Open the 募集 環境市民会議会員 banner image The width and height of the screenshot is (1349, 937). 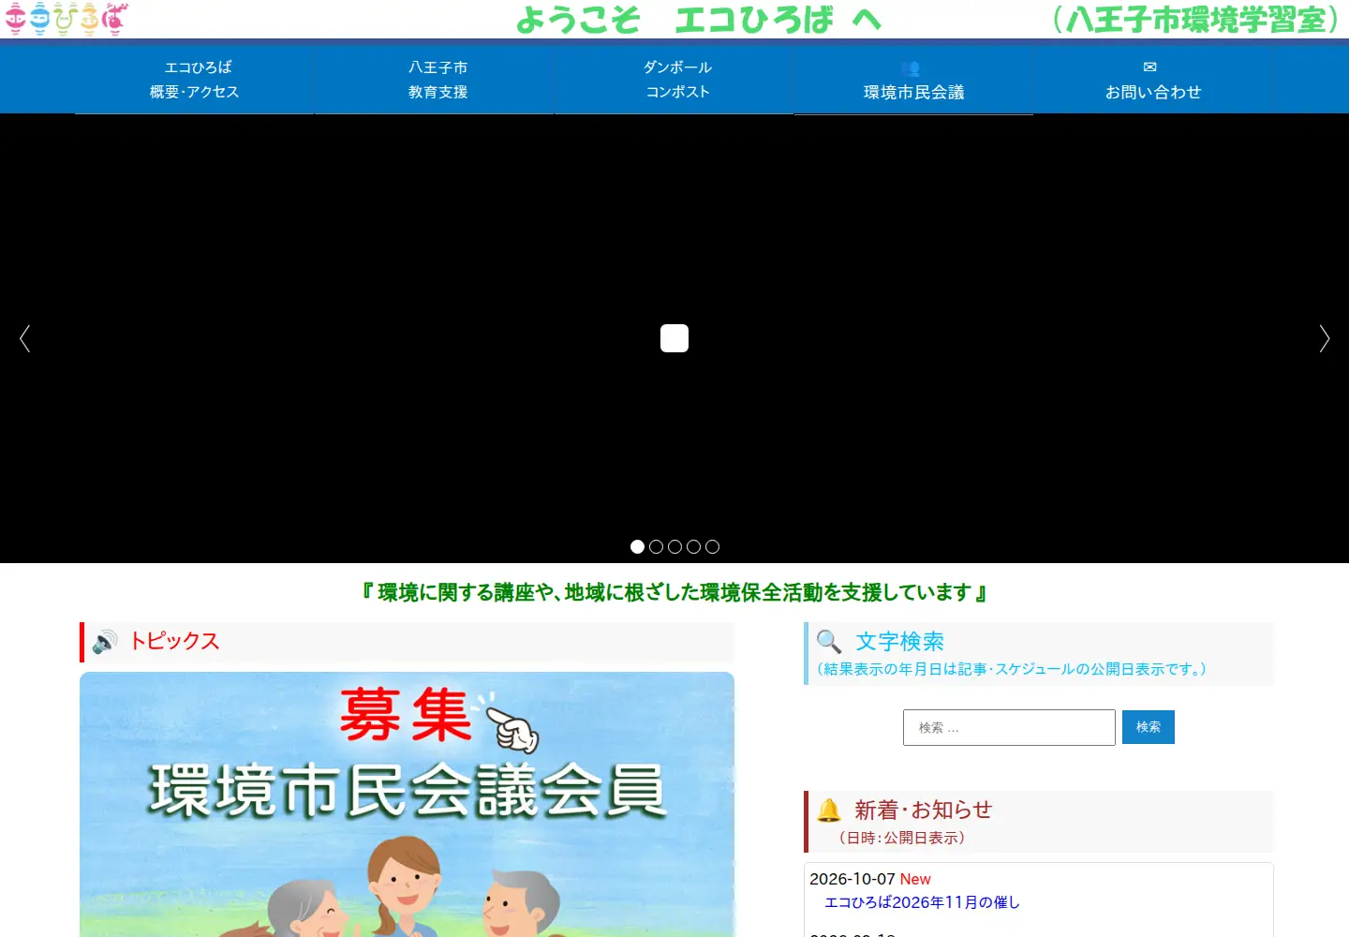tap(407, 804)
